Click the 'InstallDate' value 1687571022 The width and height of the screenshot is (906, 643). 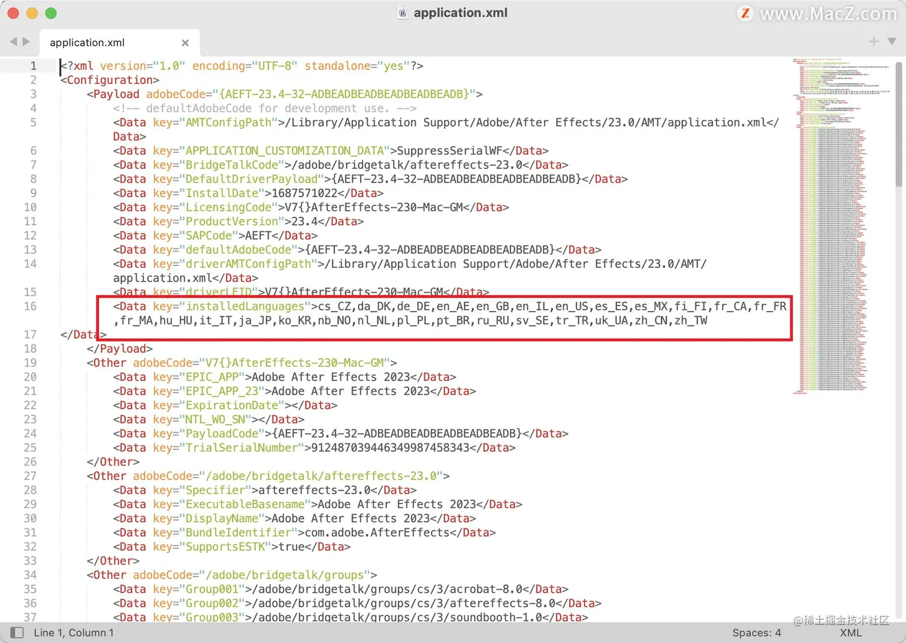click(x=304, y=193)
